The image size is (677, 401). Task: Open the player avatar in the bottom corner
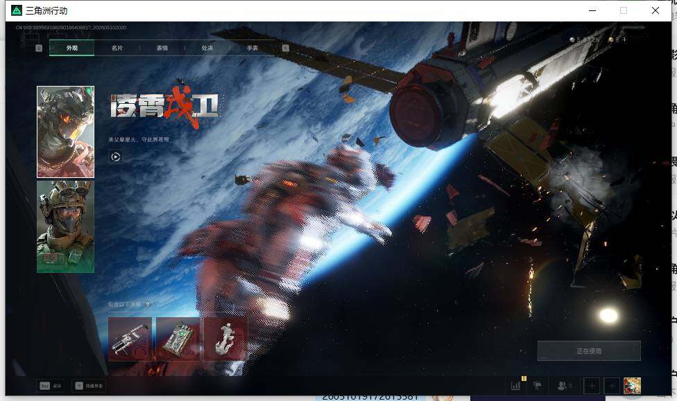point(632,386)
